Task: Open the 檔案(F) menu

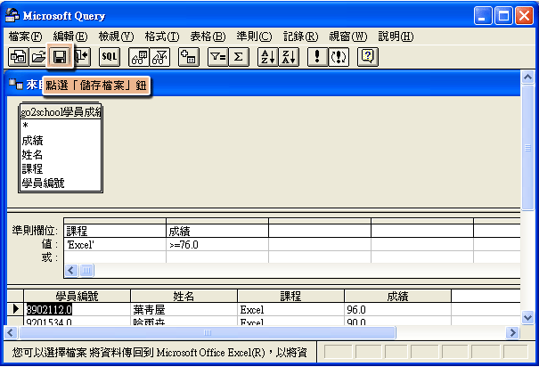Action: click(x=25, y=37)
